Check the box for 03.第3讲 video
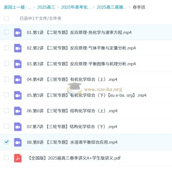The width and height of the screenshot is (172, 169). pos(6,64)
